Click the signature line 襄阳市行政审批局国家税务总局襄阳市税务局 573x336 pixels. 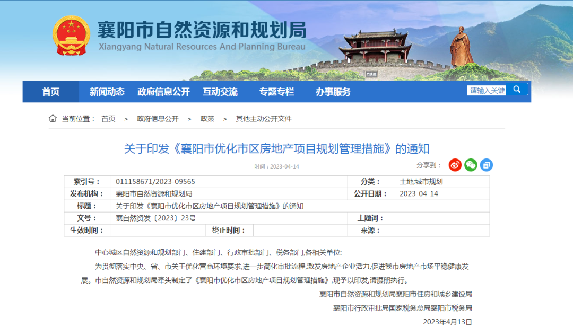tap(402, 308)
